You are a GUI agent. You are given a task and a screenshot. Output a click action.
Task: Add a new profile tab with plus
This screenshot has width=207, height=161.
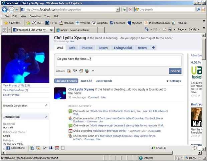(x=153, y=48)
